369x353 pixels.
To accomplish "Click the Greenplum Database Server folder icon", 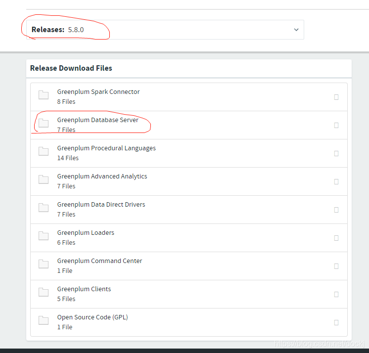I will (x=44, y=123).
